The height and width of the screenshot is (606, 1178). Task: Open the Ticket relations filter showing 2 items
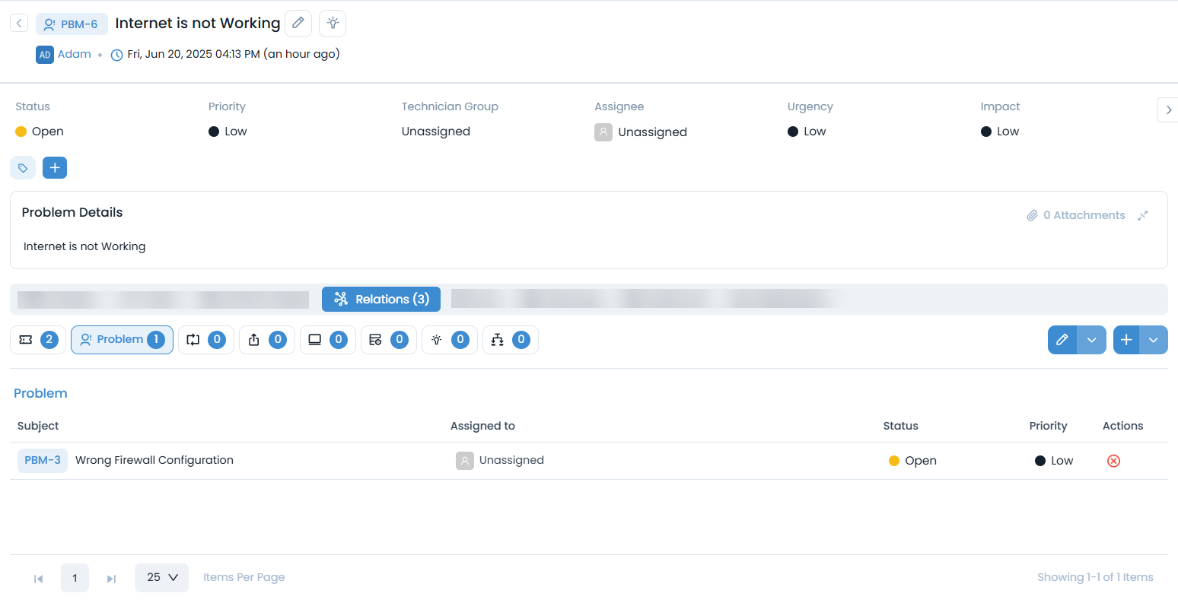pyautogui.click(x=37, y=340)
